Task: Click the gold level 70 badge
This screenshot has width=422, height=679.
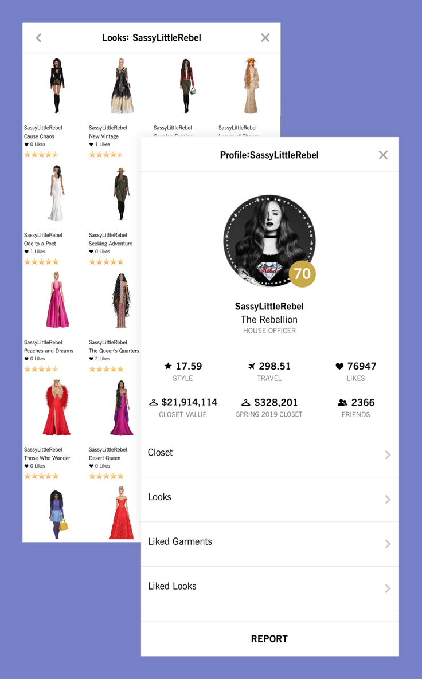Action: pos(302,274)
